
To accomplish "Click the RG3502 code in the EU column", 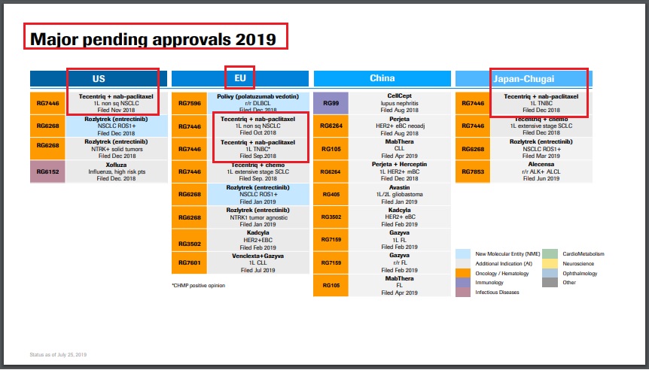I will point(189,240).
